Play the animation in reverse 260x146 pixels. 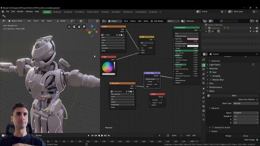(99, 135)
